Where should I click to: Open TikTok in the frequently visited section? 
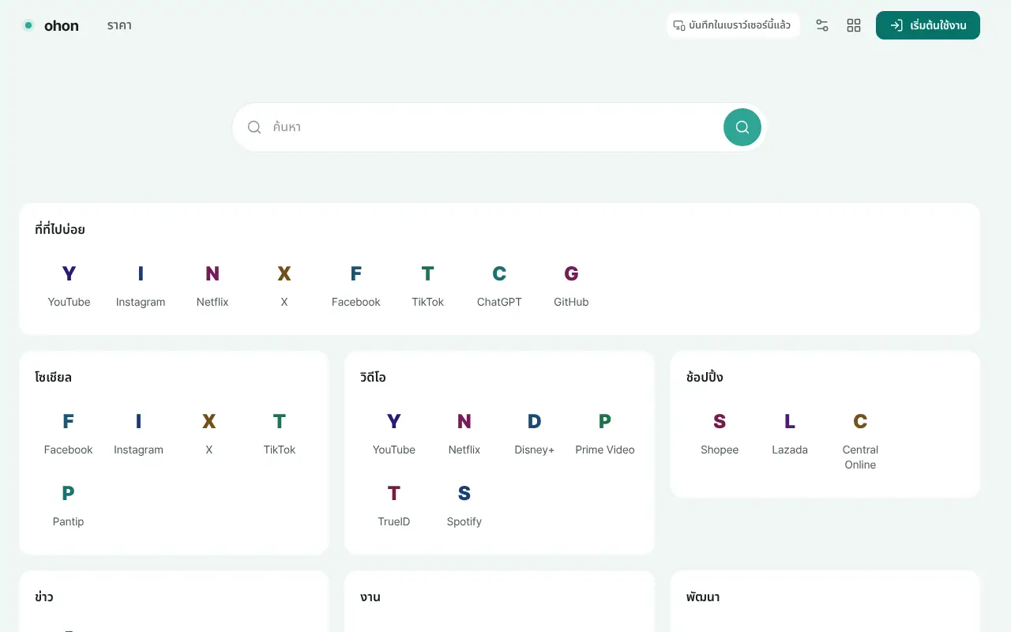pyautogui.click(x=428, y=285)
